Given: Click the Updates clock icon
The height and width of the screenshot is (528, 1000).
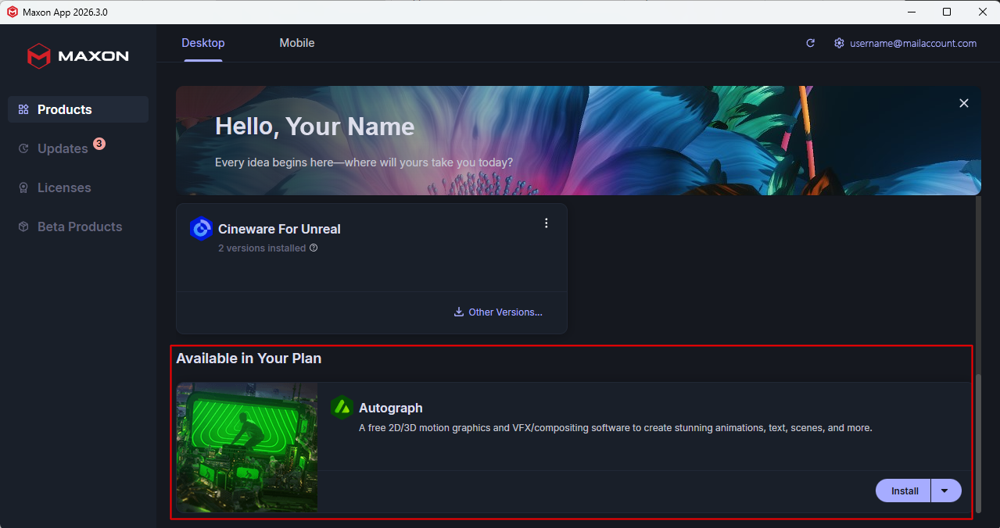Looking at the screenshot, I should click(23, 148).
